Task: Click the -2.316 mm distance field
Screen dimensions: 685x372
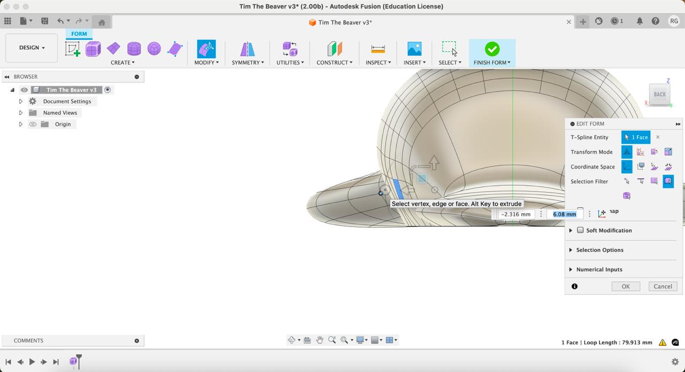Action: (x=516, y=214)
